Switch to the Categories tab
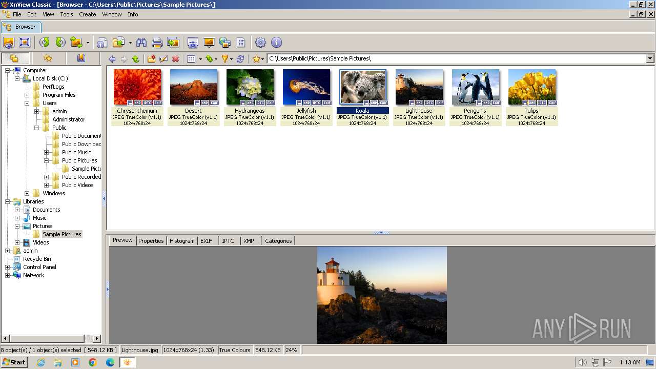The image size is (656, 369). coord(278,241)
